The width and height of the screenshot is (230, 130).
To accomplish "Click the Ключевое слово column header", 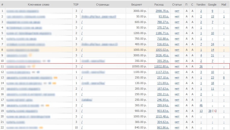I will pos(39,5).
